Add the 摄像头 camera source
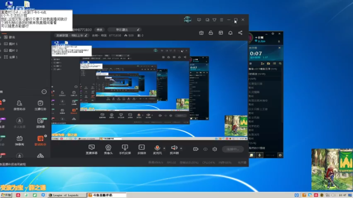This screenshot has width=353, height=198. tap(108, 150)
